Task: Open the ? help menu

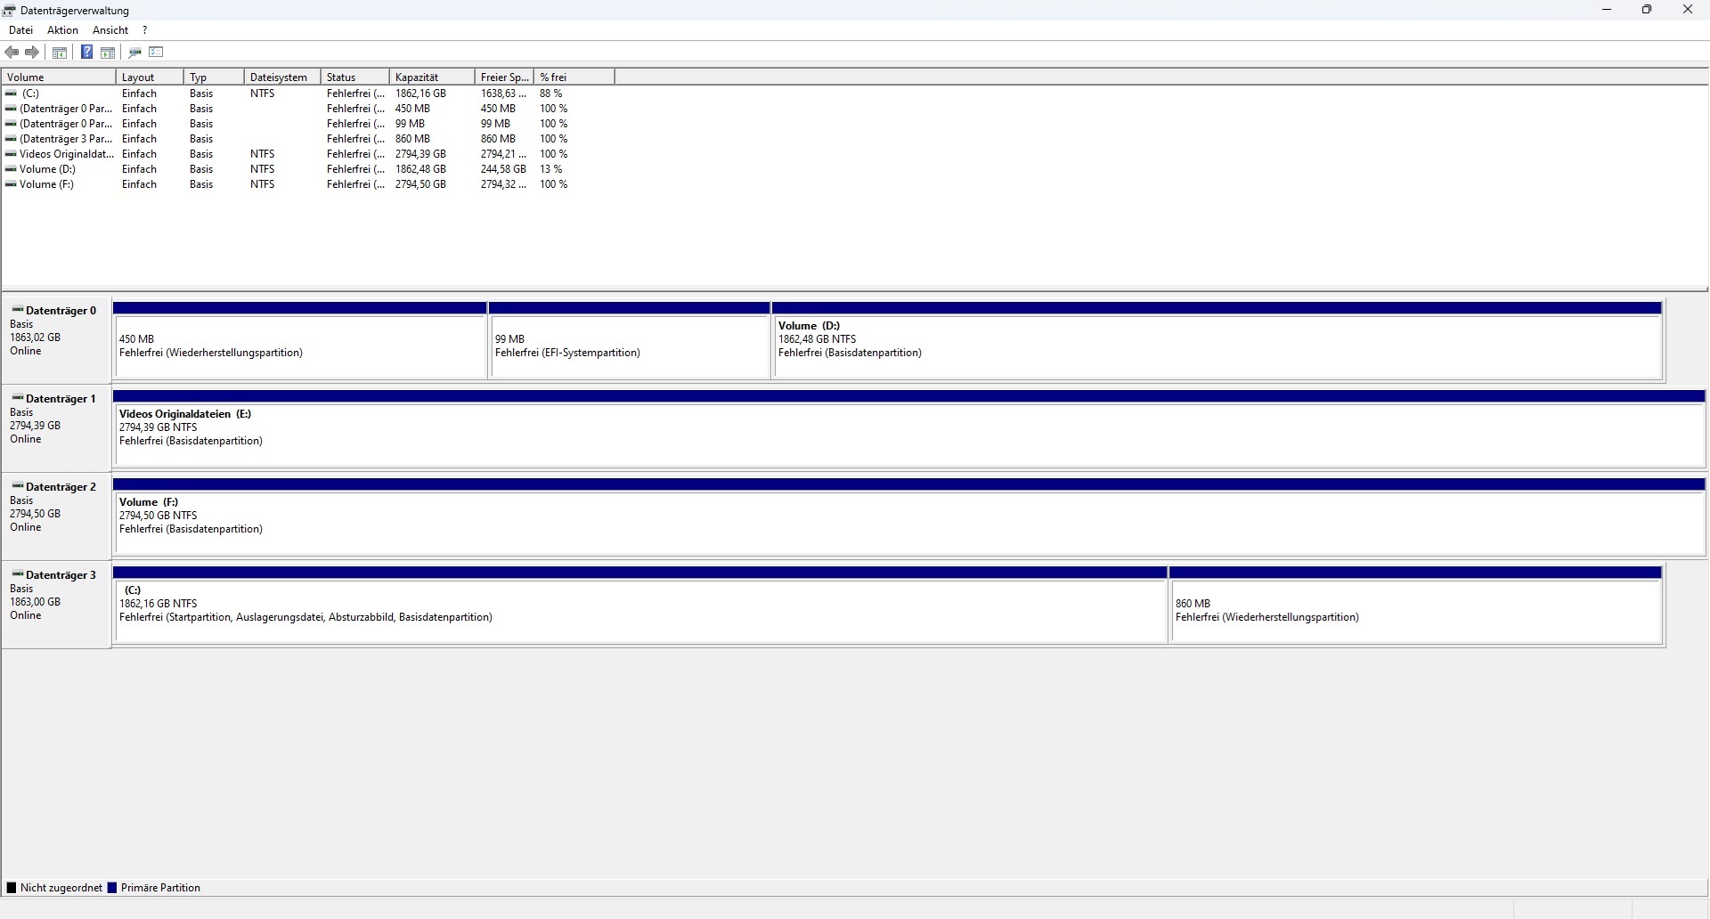Action: 145,30
